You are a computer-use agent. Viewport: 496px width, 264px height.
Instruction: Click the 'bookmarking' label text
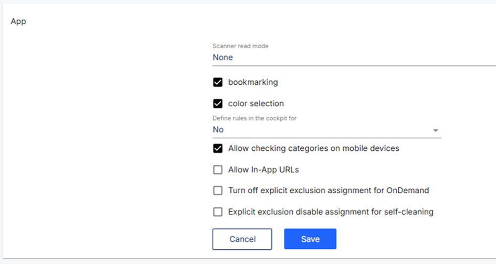point(253,82)
